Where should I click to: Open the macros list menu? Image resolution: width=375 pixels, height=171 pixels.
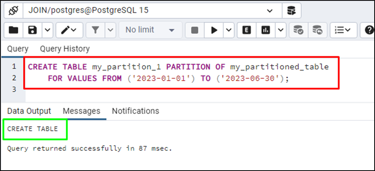pos(344,30)
